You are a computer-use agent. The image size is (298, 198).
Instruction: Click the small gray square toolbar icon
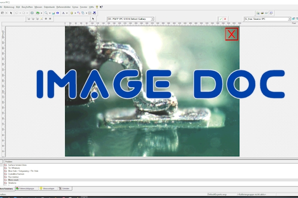50,19
